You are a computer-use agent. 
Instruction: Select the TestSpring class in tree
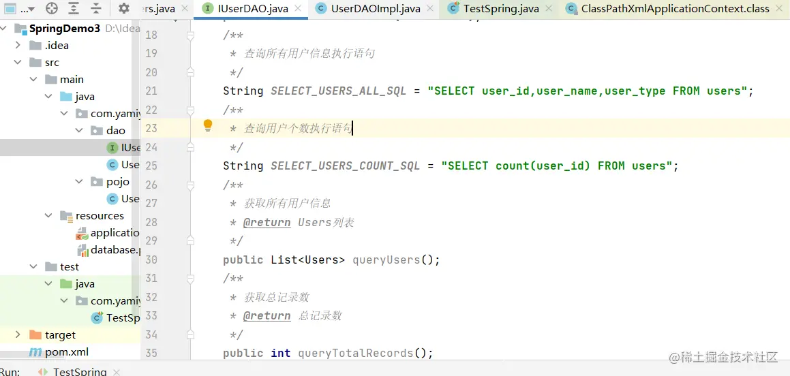pos(116,318)
